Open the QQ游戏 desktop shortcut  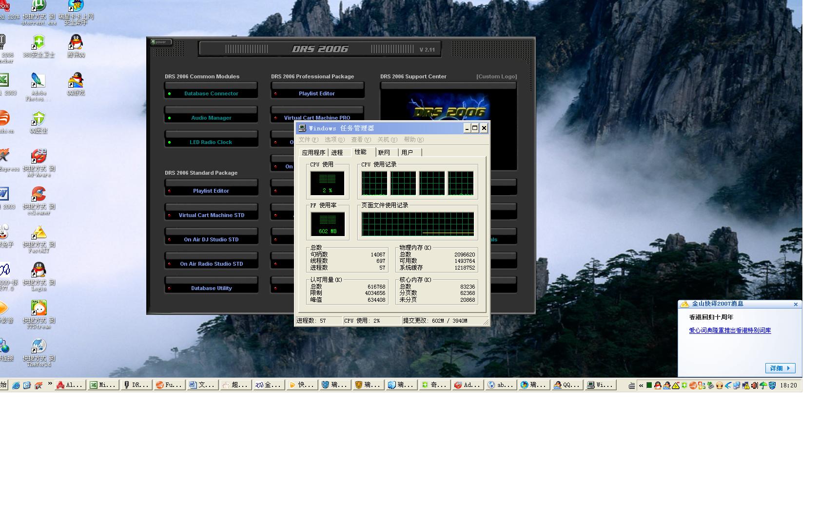(x=76, y=81)
